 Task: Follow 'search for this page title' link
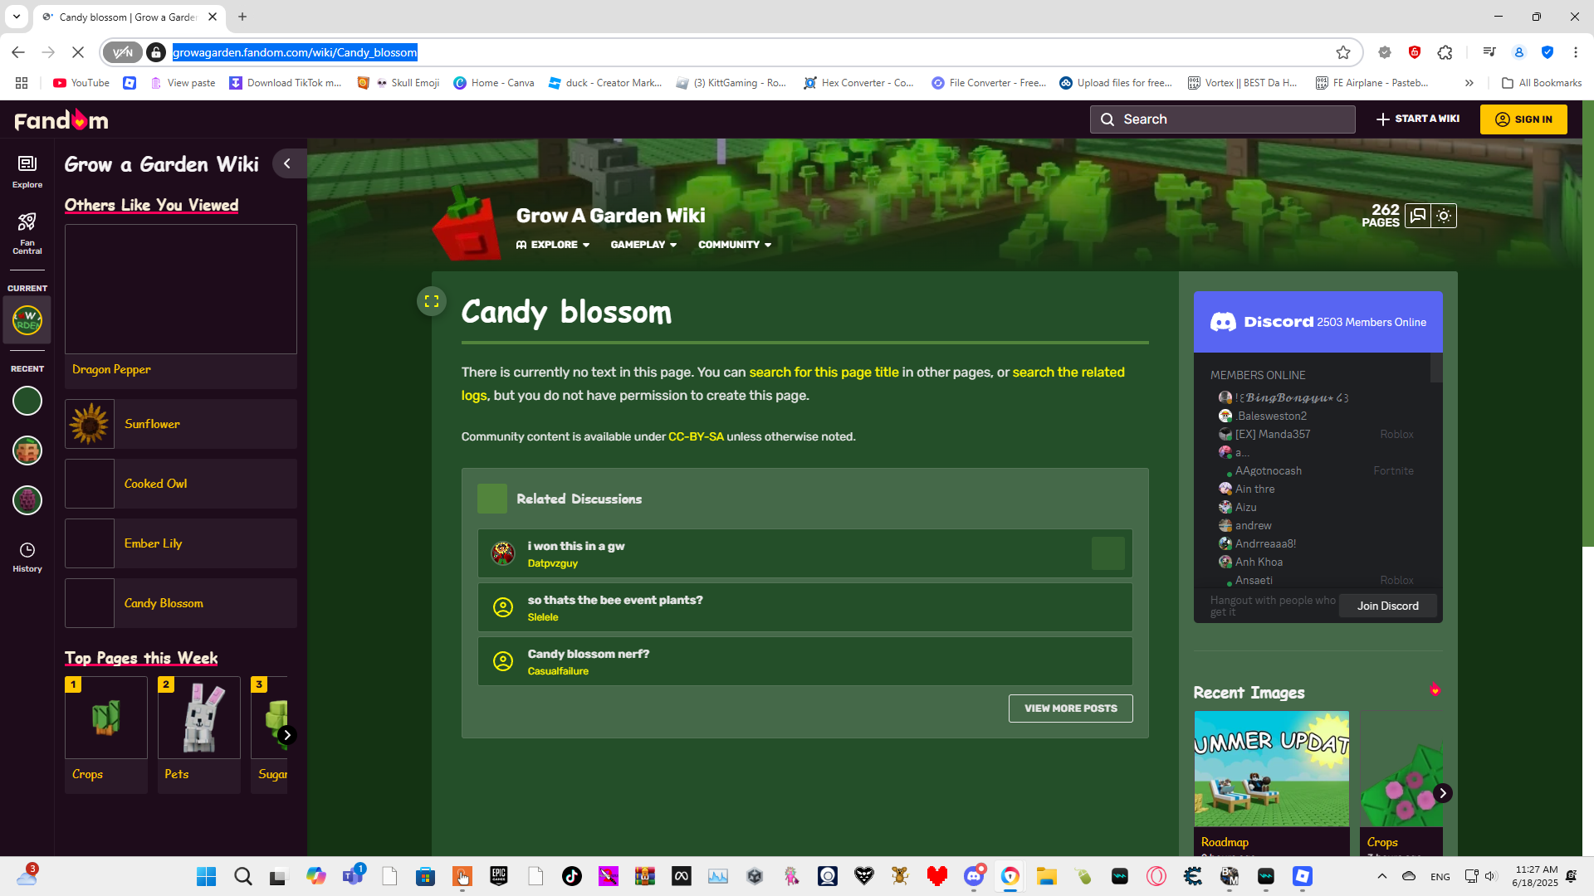click(x=824, y=373)
